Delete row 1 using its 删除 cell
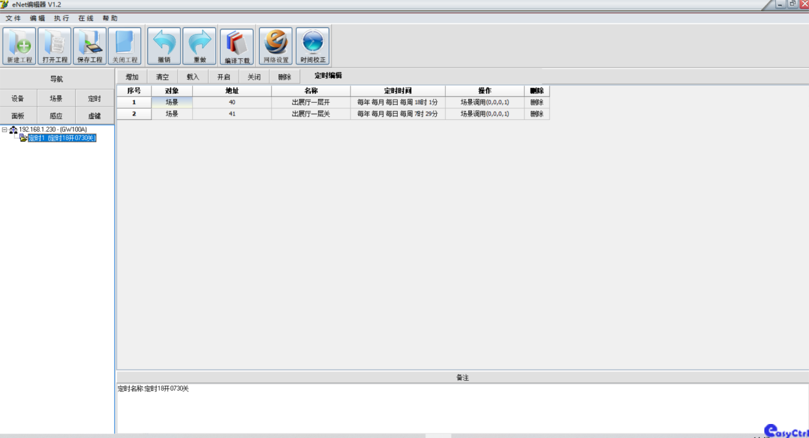Viewport: 809px width, 438px height. [x=536, y=102]
